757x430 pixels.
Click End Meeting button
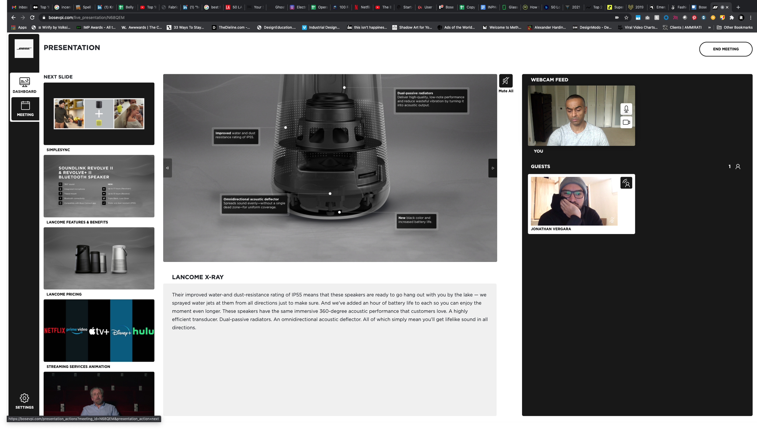coord(726,49)
